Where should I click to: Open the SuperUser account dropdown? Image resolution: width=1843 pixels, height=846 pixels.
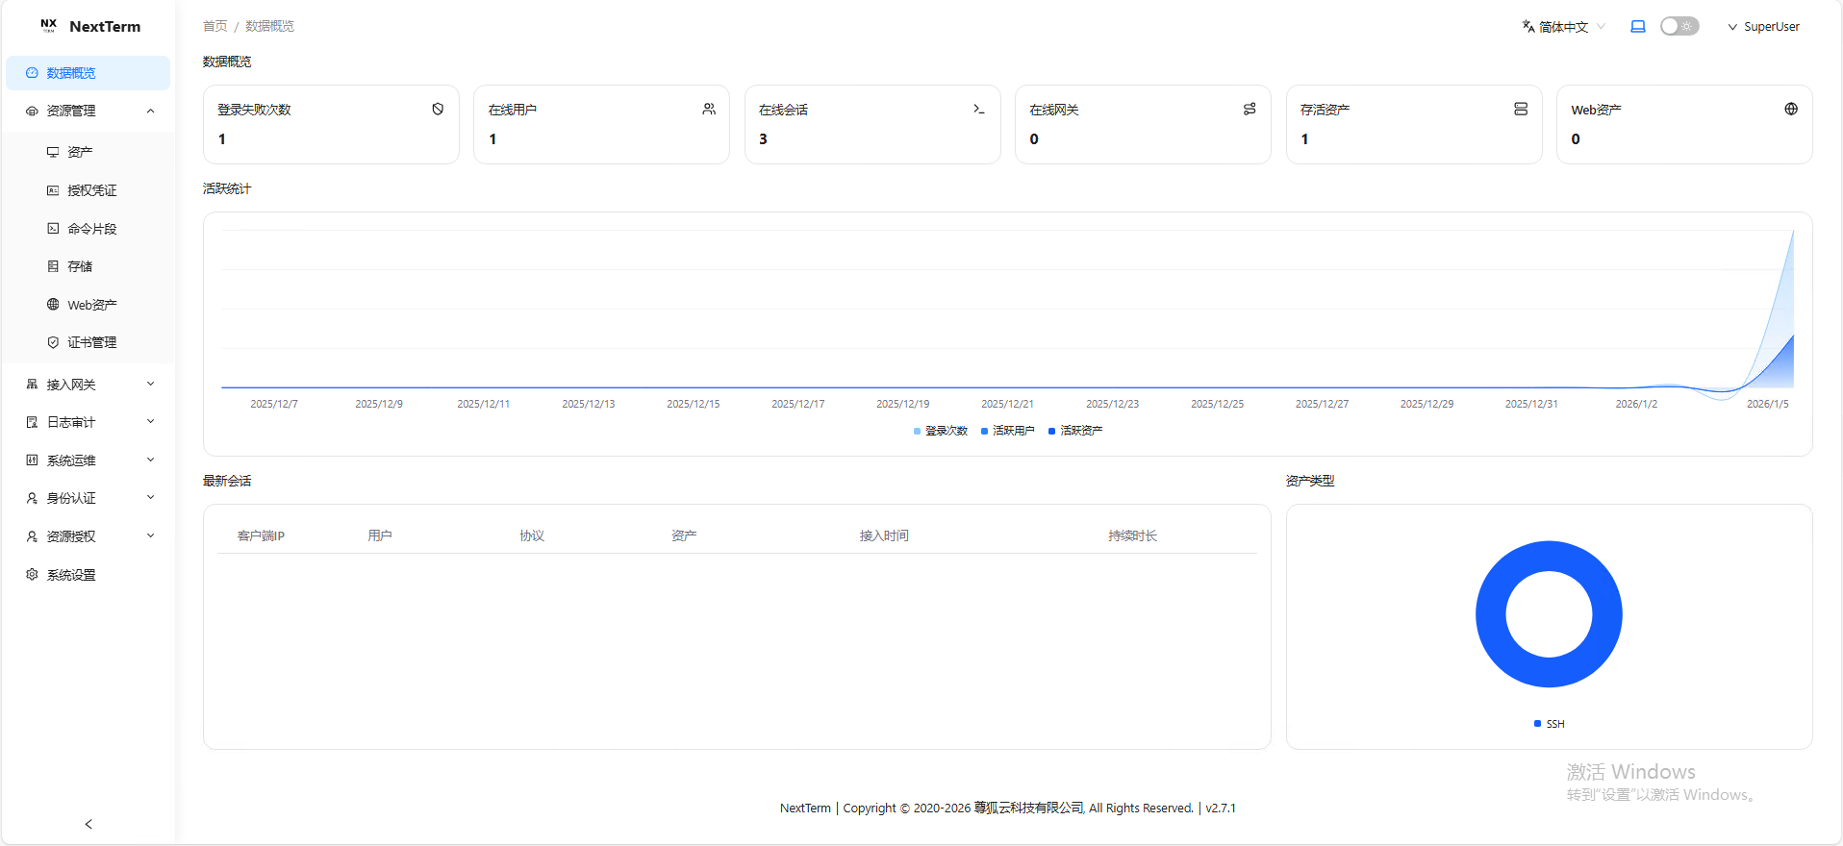click(1764, 27)
